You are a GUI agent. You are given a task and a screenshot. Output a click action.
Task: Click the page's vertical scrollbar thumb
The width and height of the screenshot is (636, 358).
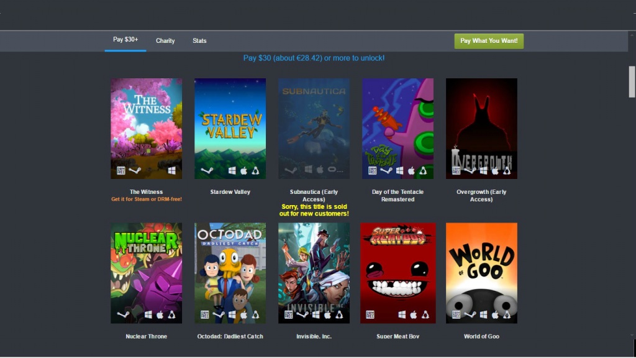point(632,81)
